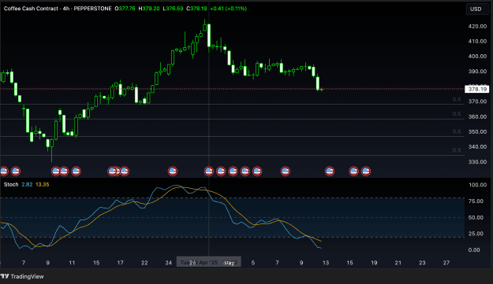Screen dimensions: 493x284
Task: Click the date label 27 on the time axis
Action: tap(446, 263)
